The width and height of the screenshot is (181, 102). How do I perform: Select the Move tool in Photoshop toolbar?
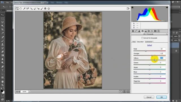pos(3,15)
